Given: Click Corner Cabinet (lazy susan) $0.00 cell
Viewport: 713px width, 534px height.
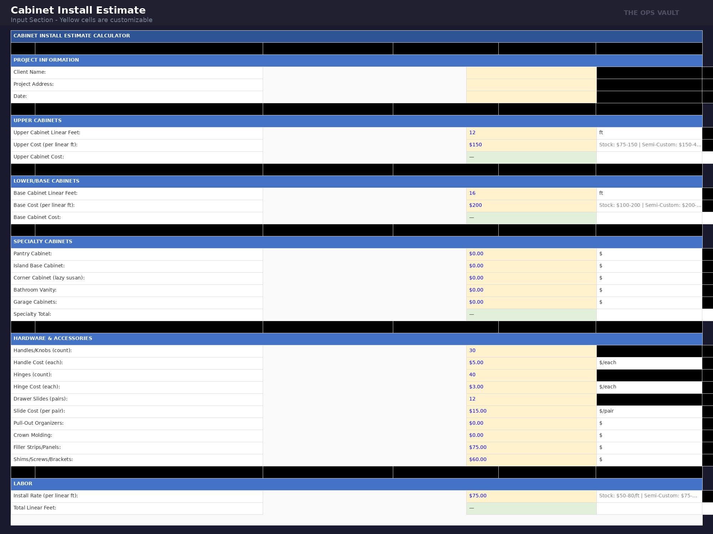Looking at the screenshot, I should (x=531, y=279).
